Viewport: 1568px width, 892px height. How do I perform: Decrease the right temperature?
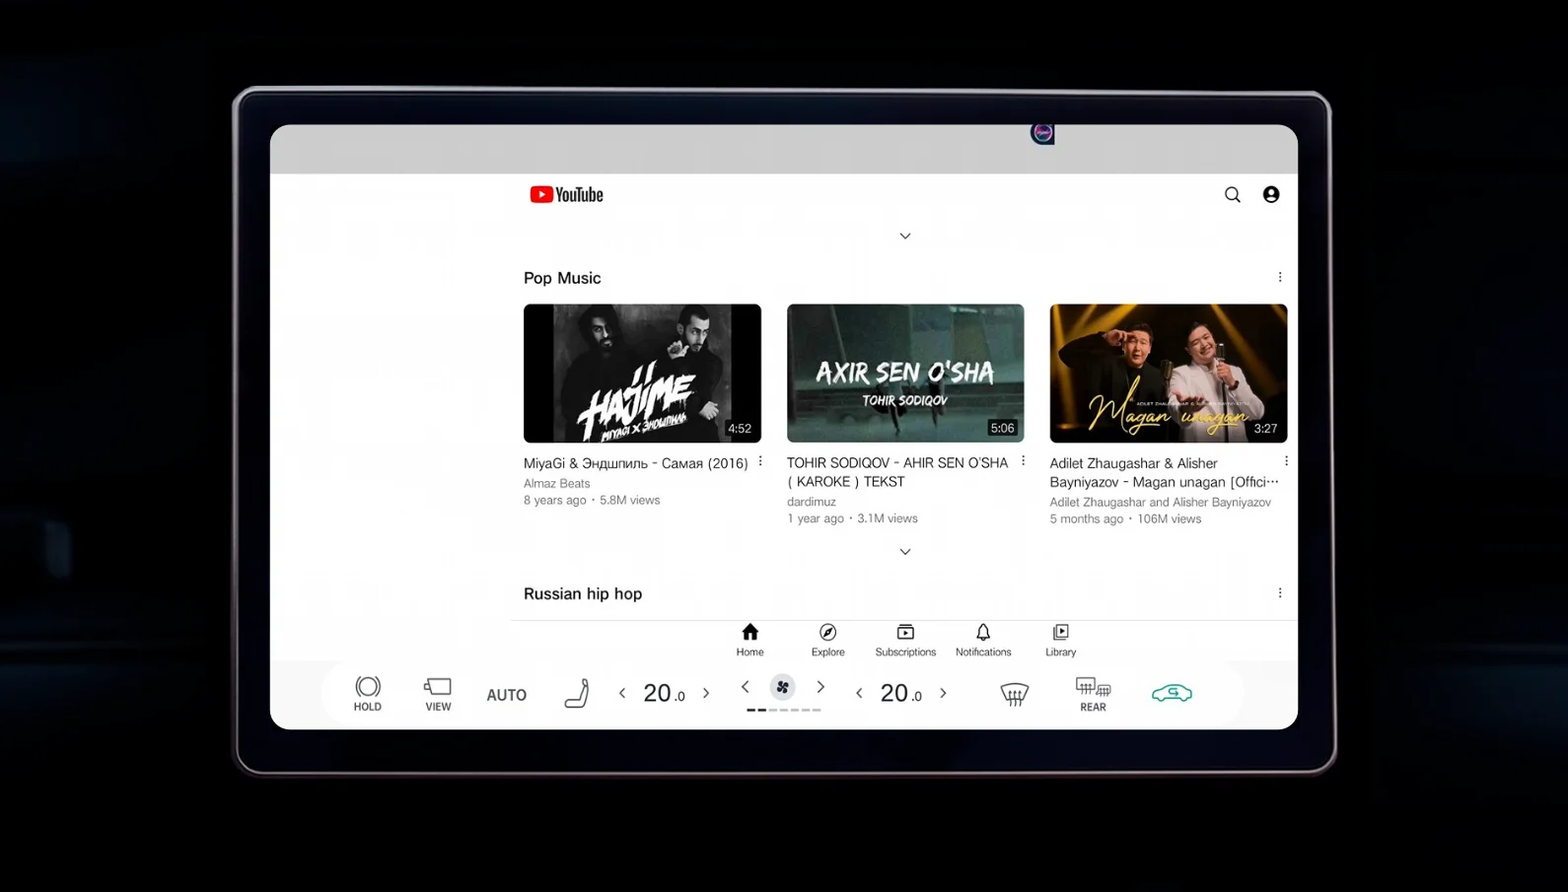(859, 694)
